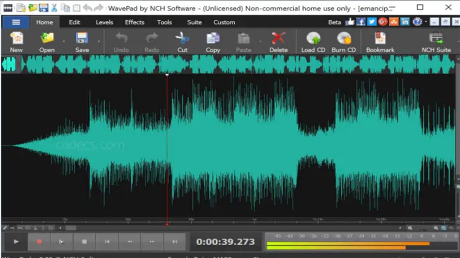Share on Twitter via its icon
460x258 pixels.
pyautogui.click(x=371, y=22)
